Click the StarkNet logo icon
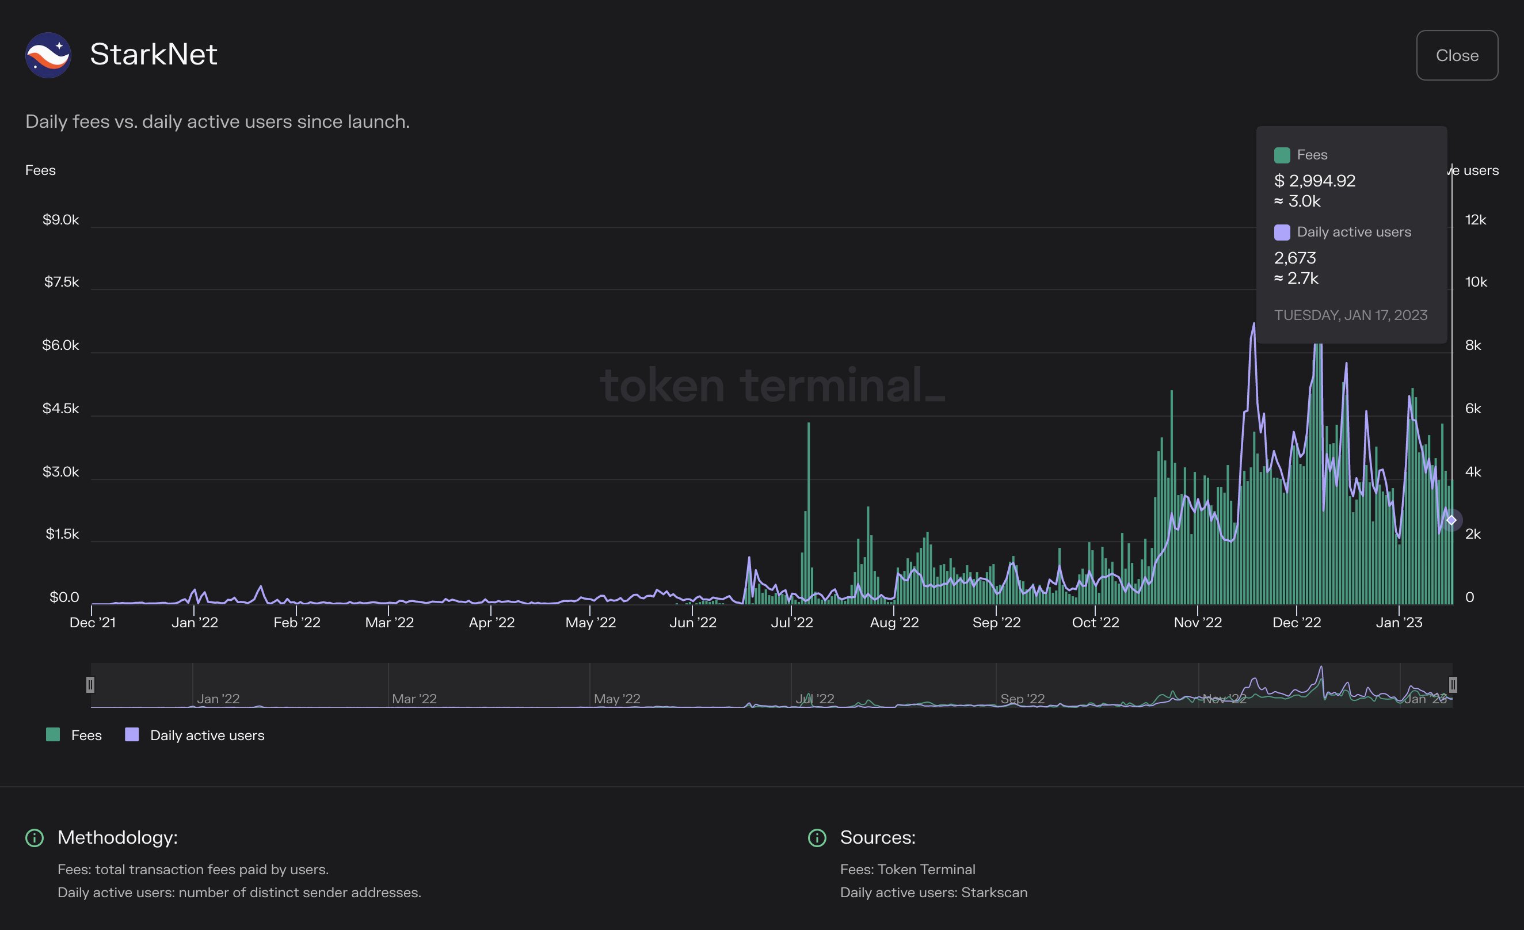The height and width of the screenshot is (930, 1524). click(x=48, y=55)
